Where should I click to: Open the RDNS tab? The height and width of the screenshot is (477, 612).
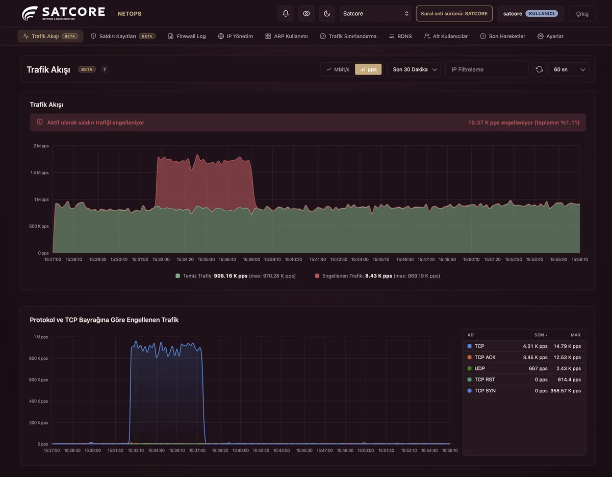pos(400,36)
